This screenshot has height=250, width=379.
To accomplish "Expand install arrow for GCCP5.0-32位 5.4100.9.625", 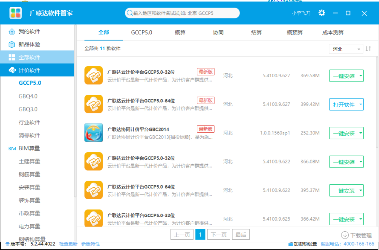I will pyautogui.click(x=361, y=219).
